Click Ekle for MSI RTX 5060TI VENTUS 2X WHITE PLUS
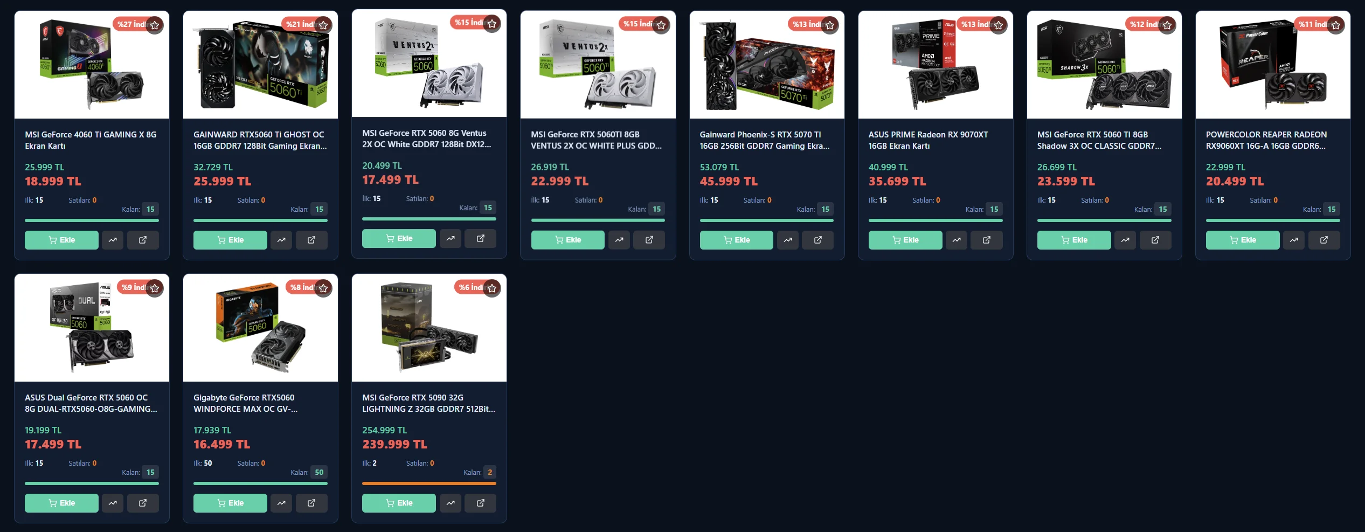 click(568, 240)
